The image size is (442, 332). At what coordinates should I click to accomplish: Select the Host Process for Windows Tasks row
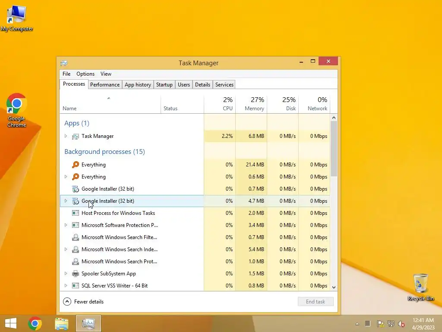coord(195,213)
